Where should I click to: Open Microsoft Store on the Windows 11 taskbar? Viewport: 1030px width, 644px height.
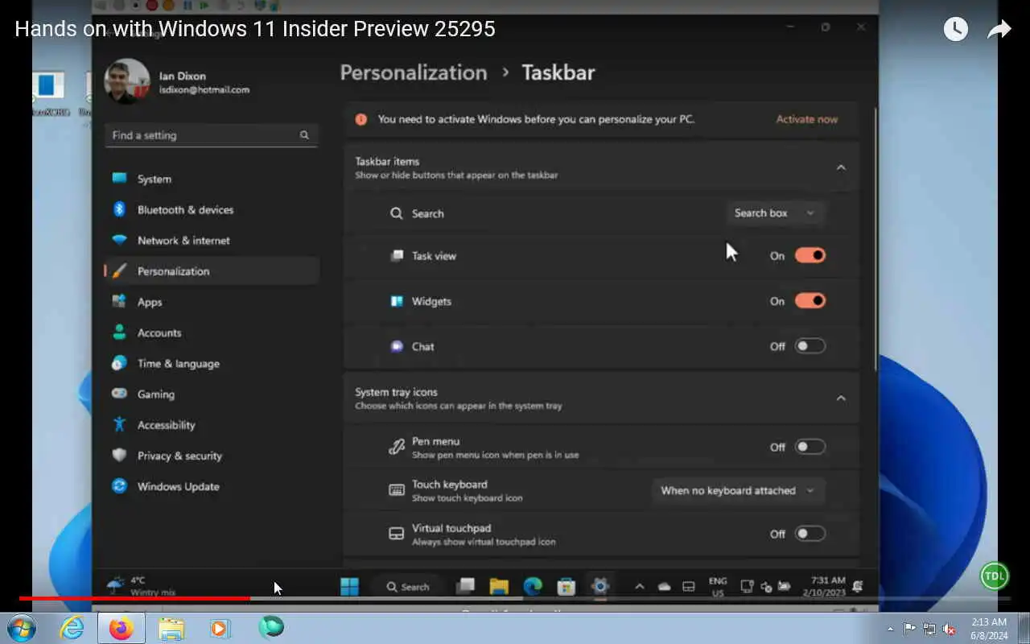566,587
